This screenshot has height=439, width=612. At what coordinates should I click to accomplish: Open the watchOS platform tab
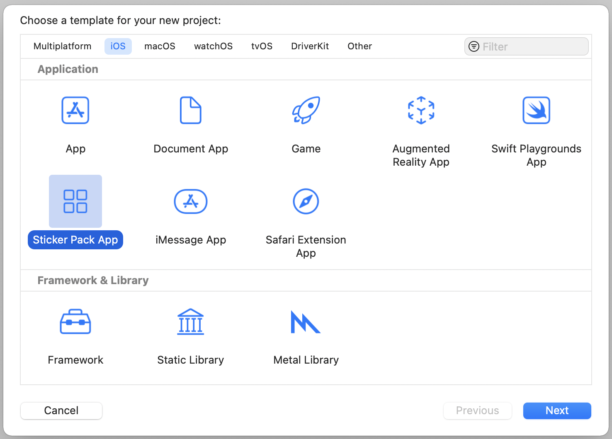pyautogui.click(x=213, y=46)
